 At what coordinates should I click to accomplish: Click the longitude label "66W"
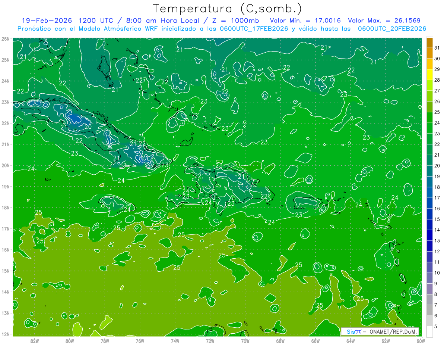coord(315,341)
